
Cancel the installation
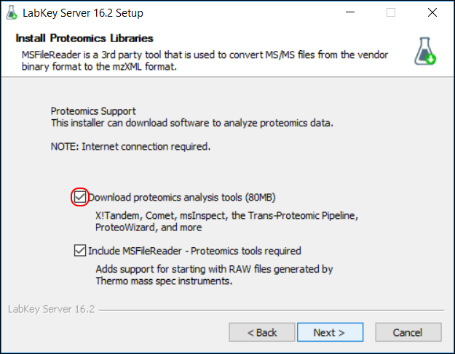[x=408, y=332]
